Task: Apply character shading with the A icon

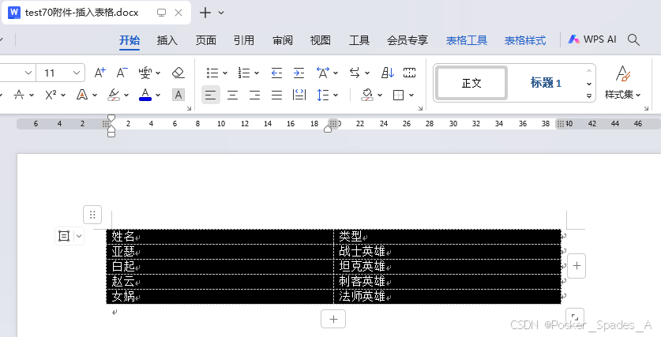Action: coord(178,95)
